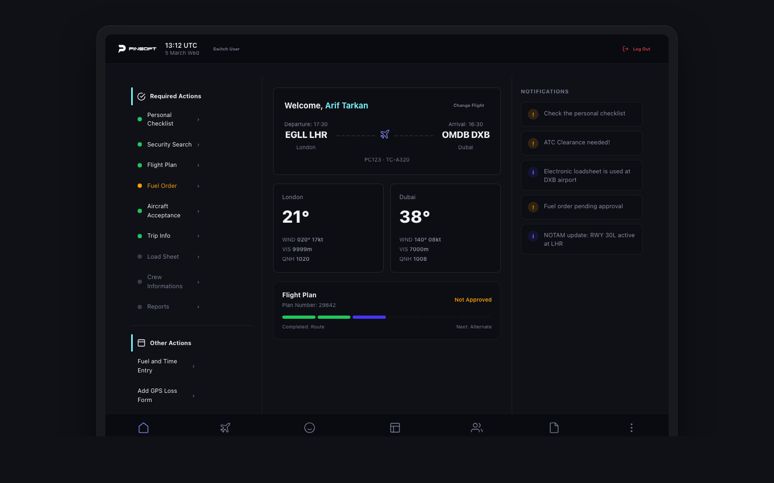Select the smiley face icon

[310, 428]
